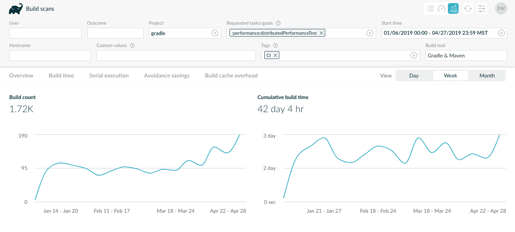Viewport: 515px width, 232px height.
Task: Open the Build tool dropdown
Action: tap(466, 55)
